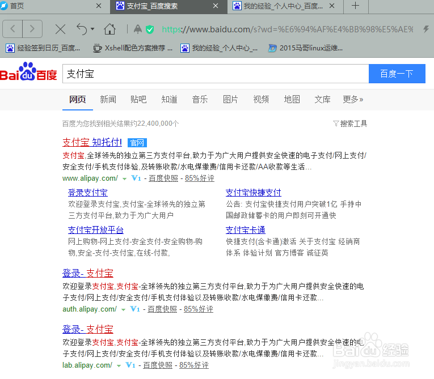Screen dimensions: 434x379
Task: Open 百度快照 for lab.alipay.com
Action: tap(158, 365)
